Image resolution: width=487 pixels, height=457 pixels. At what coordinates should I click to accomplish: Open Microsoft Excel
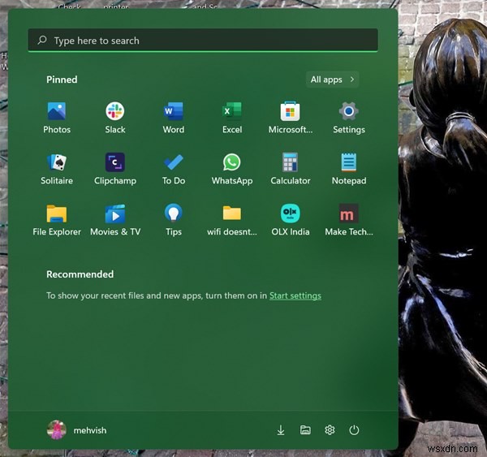[231, 118]
